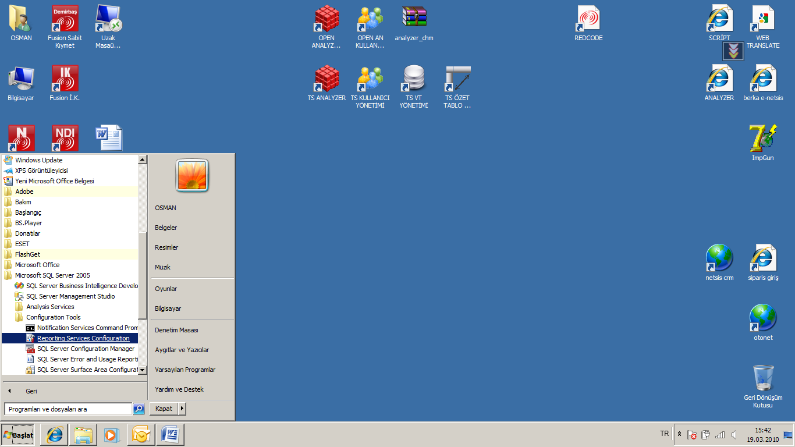Open the WEB TRANSLATE shortcut
The width and height of the screenshot is (795, 447).
coord(763,19)
